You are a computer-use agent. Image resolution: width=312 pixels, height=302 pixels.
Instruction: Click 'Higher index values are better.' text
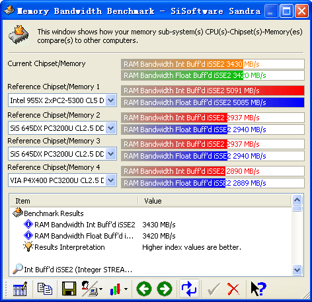click(192, 247)
